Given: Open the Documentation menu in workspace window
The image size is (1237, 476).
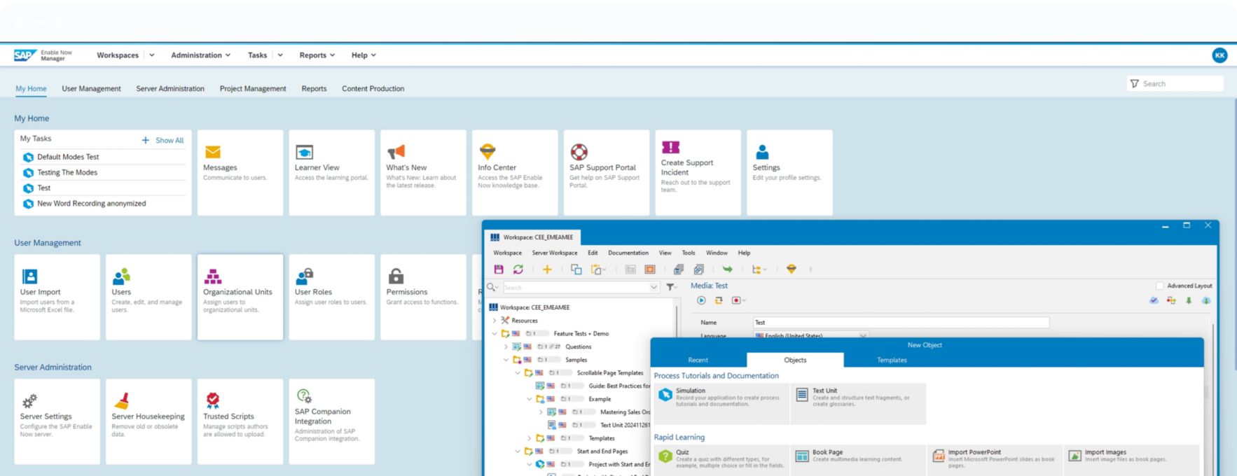Looking at the screenshot, I should 628,253.
